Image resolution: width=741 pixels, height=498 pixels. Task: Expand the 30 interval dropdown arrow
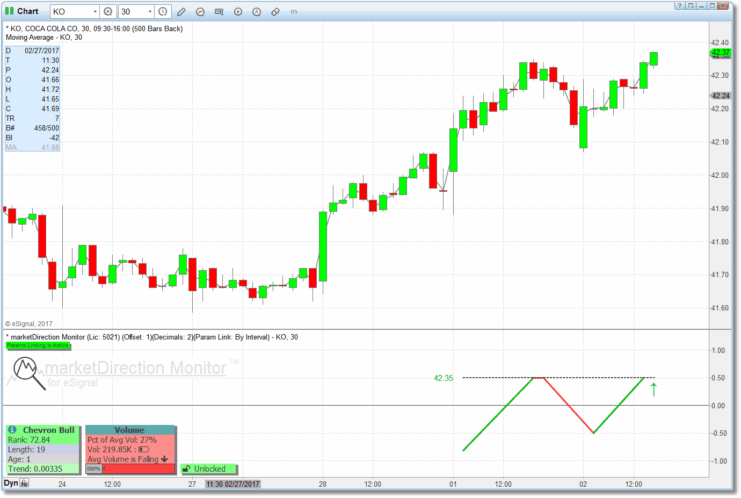pyautogui.click(x=150, y=11)
